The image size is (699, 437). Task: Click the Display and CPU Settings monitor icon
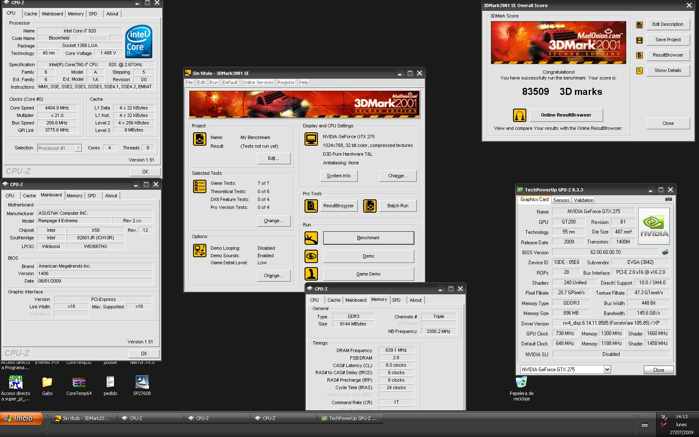click(311, 139)
